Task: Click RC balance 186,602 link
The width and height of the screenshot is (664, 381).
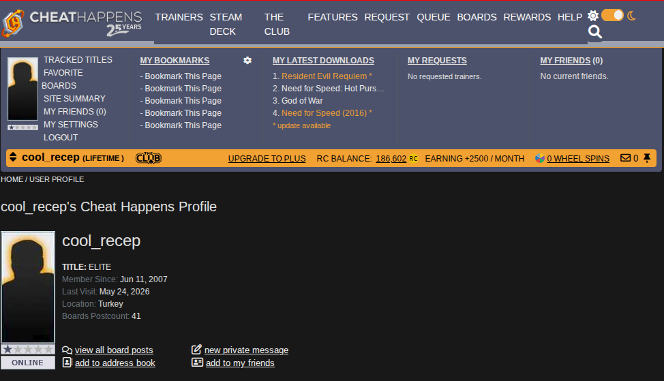Action: (x=391, y=159)
